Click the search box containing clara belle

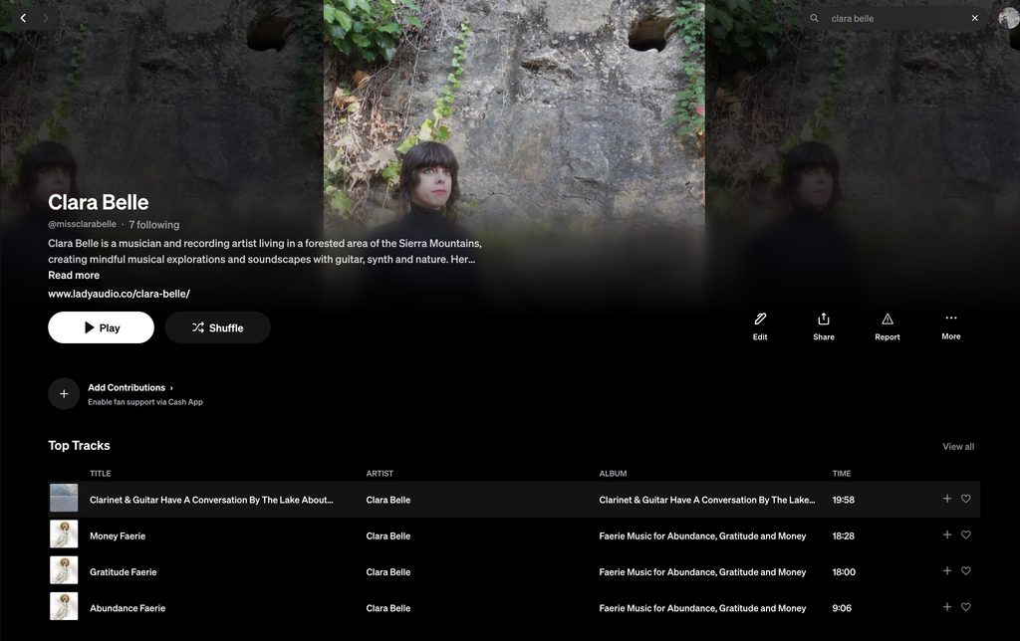point(895,18)
